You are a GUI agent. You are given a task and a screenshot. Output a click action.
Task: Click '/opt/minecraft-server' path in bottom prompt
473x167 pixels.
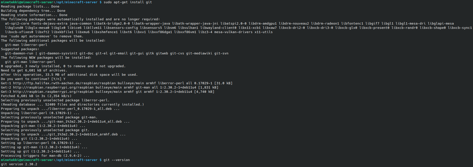76,160
